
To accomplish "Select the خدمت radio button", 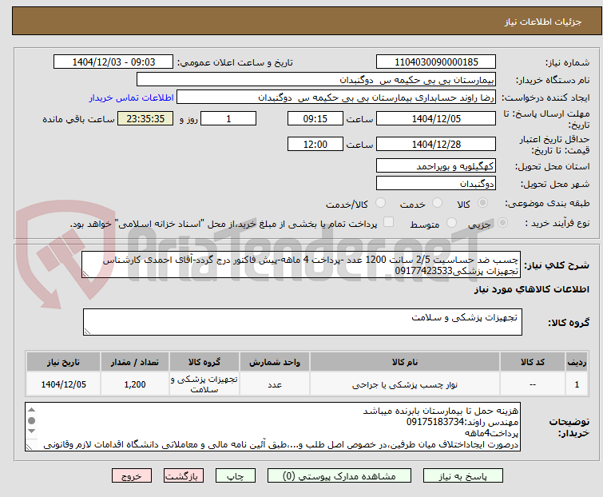I will pos(437,203).
